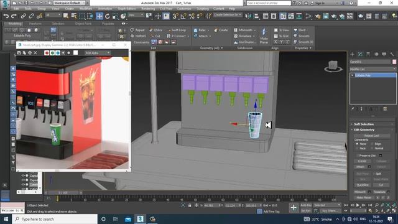This screenshot has height=224, width=398.
Task: Select None constraint radio button
Action: pyautogui.click(x=357, y=144)
